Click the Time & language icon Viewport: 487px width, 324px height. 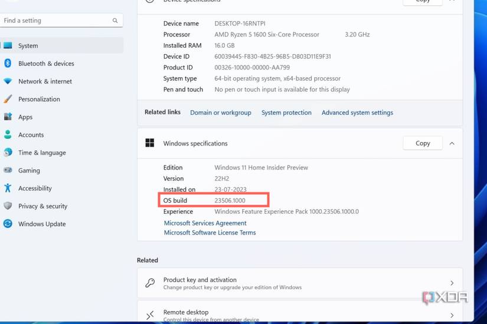click(x=8, y=153)
